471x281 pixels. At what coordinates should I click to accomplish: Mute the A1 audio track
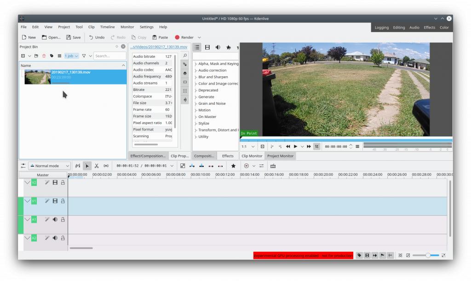coord(55,219)
